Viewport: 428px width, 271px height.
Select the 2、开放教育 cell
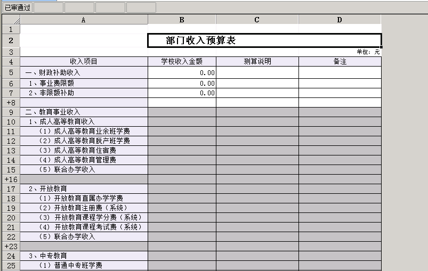pos(84,188)
